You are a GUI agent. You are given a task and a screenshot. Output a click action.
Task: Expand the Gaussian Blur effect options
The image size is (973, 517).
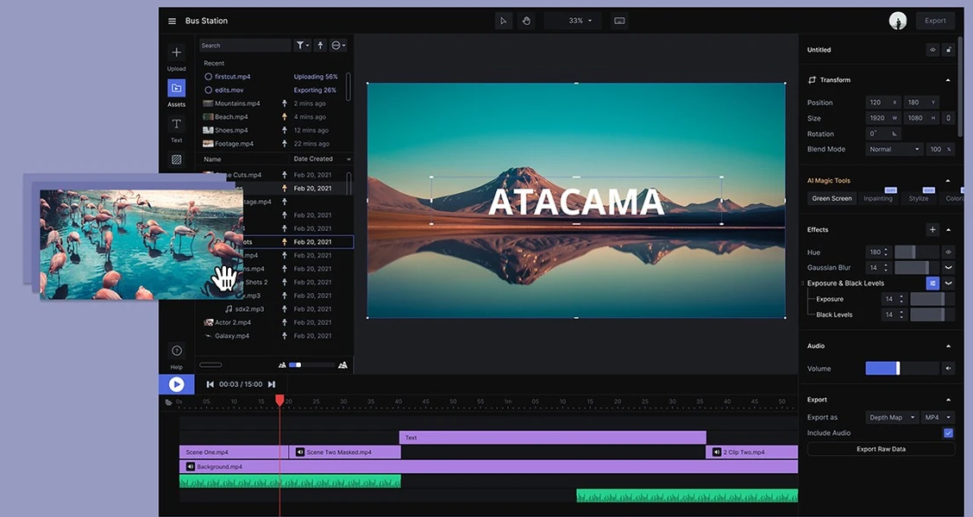click(948, 268)
